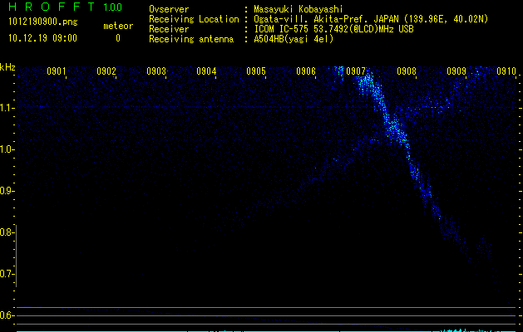Click the 0908 time axis marker

click(x=407, y=71)
